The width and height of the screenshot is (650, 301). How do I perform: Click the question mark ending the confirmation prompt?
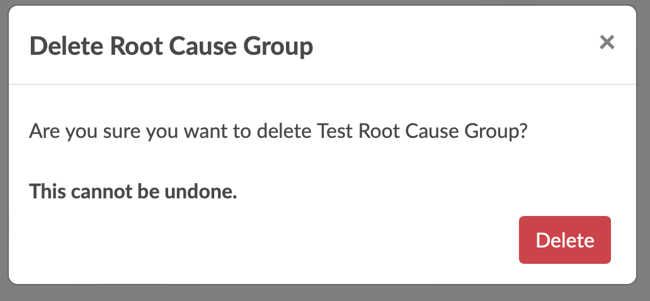click(x=523, y=132)
